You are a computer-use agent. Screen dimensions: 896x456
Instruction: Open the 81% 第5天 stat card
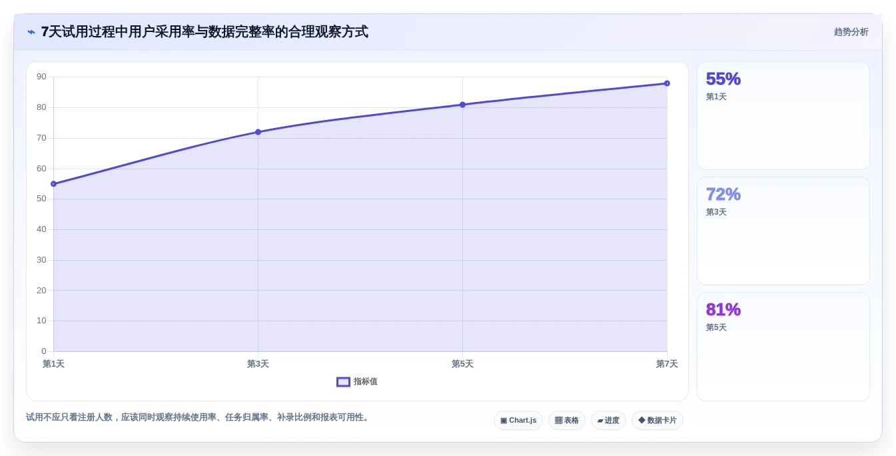click(783, 347)
